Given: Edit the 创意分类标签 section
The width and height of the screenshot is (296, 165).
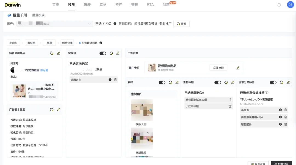Looking at the screenshot, I should pyautogui.click(x=288, y=82).
